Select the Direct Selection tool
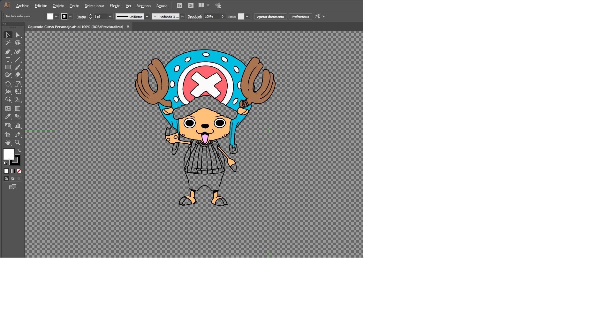The height and width of the screenshot is (332, 613). (x=18, y=35)
